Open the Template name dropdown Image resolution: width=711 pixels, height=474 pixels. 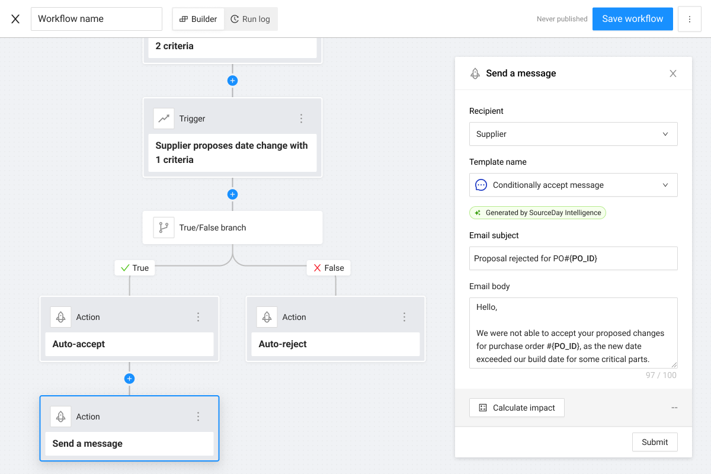pos(573,185)
